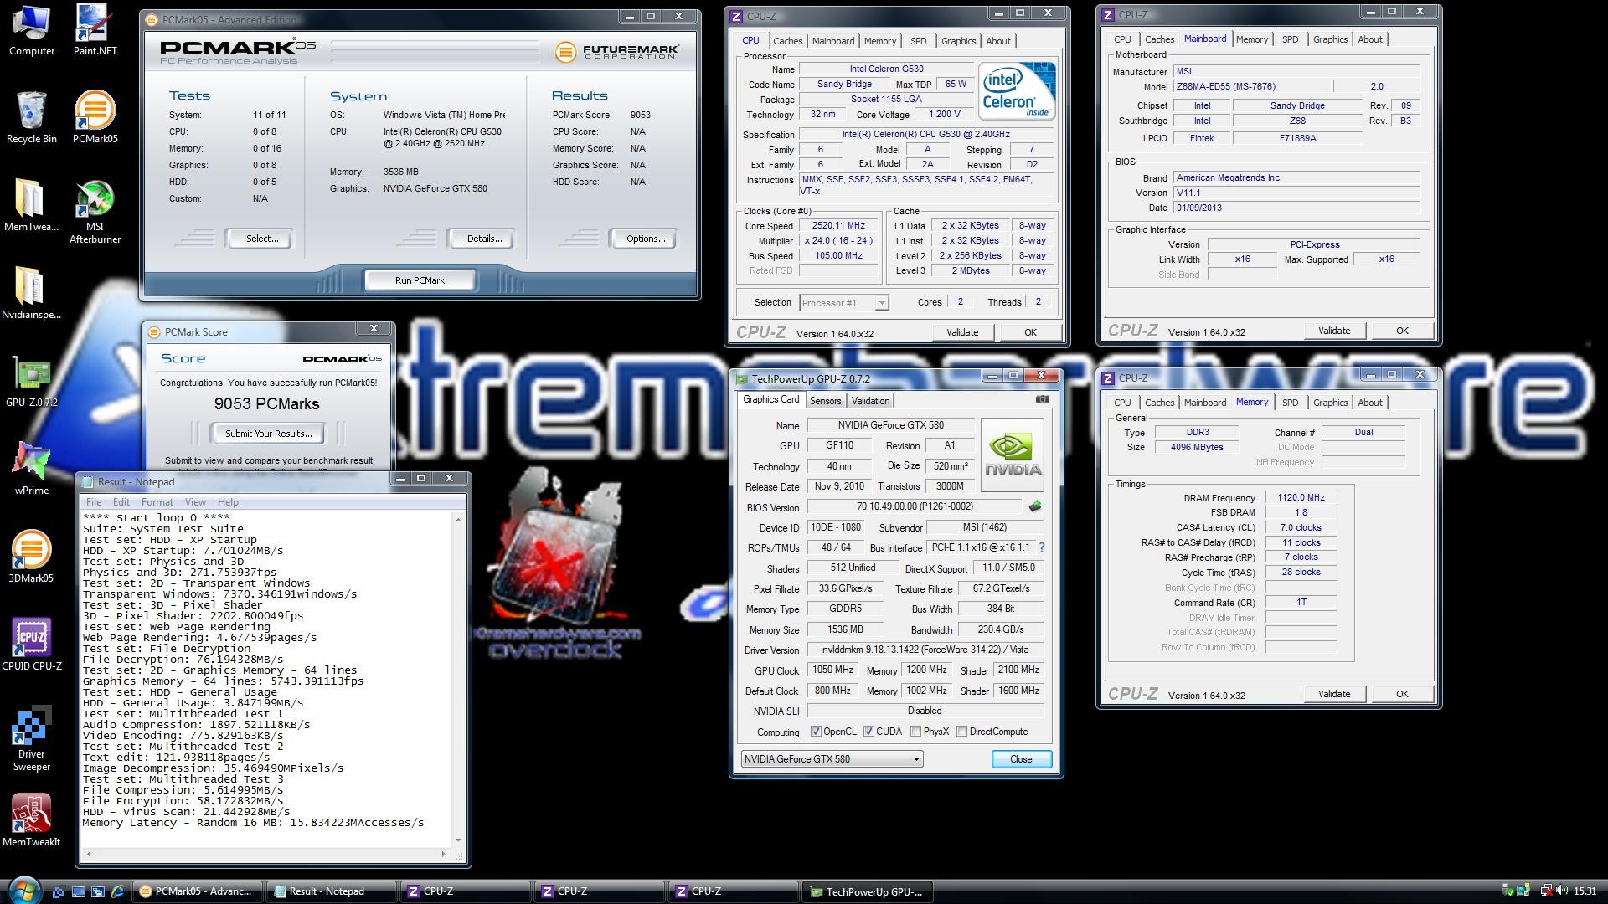
Task: Click Validate in the CPU tab window
Action: pos(962,332)
